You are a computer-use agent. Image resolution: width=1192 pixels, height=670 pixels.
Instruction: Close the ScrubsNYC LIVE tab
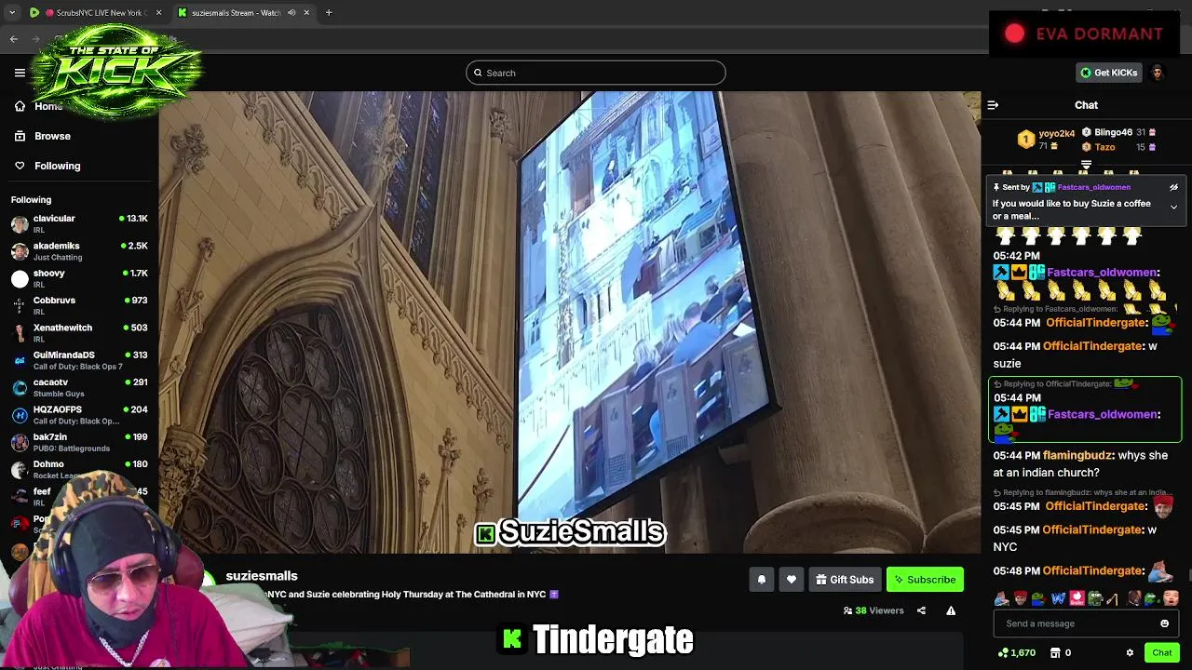tap(158, 12)
